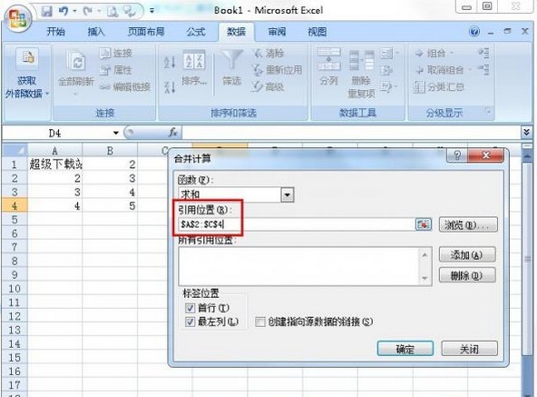The height and width of the screenshot is (397, 537).
Task: Click the 添加 button
Action: (467, 255)
